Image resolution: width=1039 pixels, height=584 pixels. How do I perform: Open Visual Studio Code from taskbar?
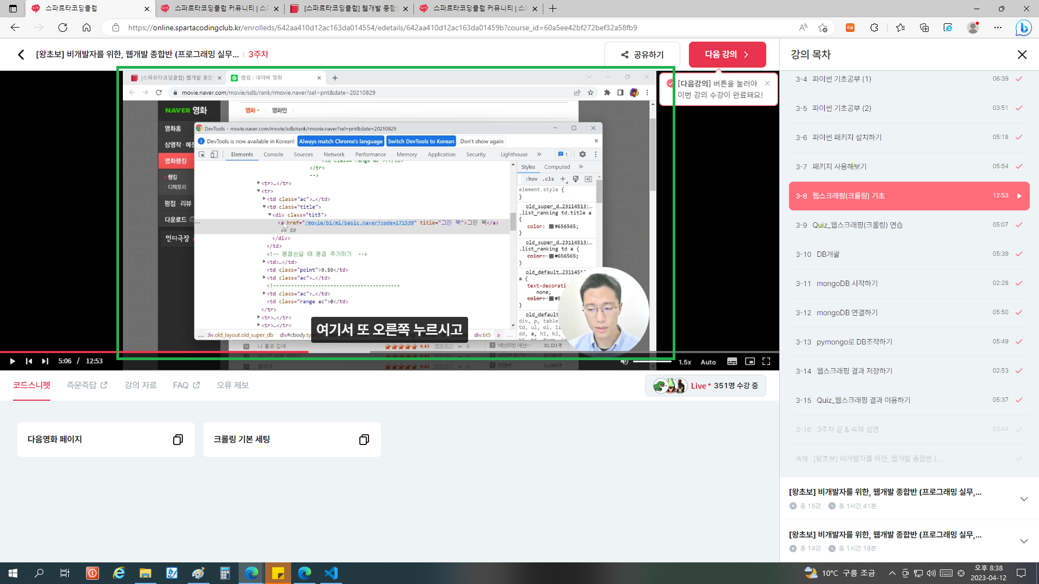331,573
